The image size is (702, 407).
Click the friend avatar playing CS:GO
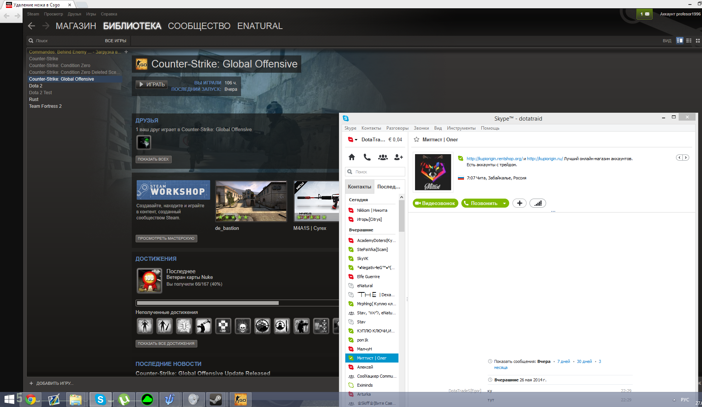click(x=144, y=142)
